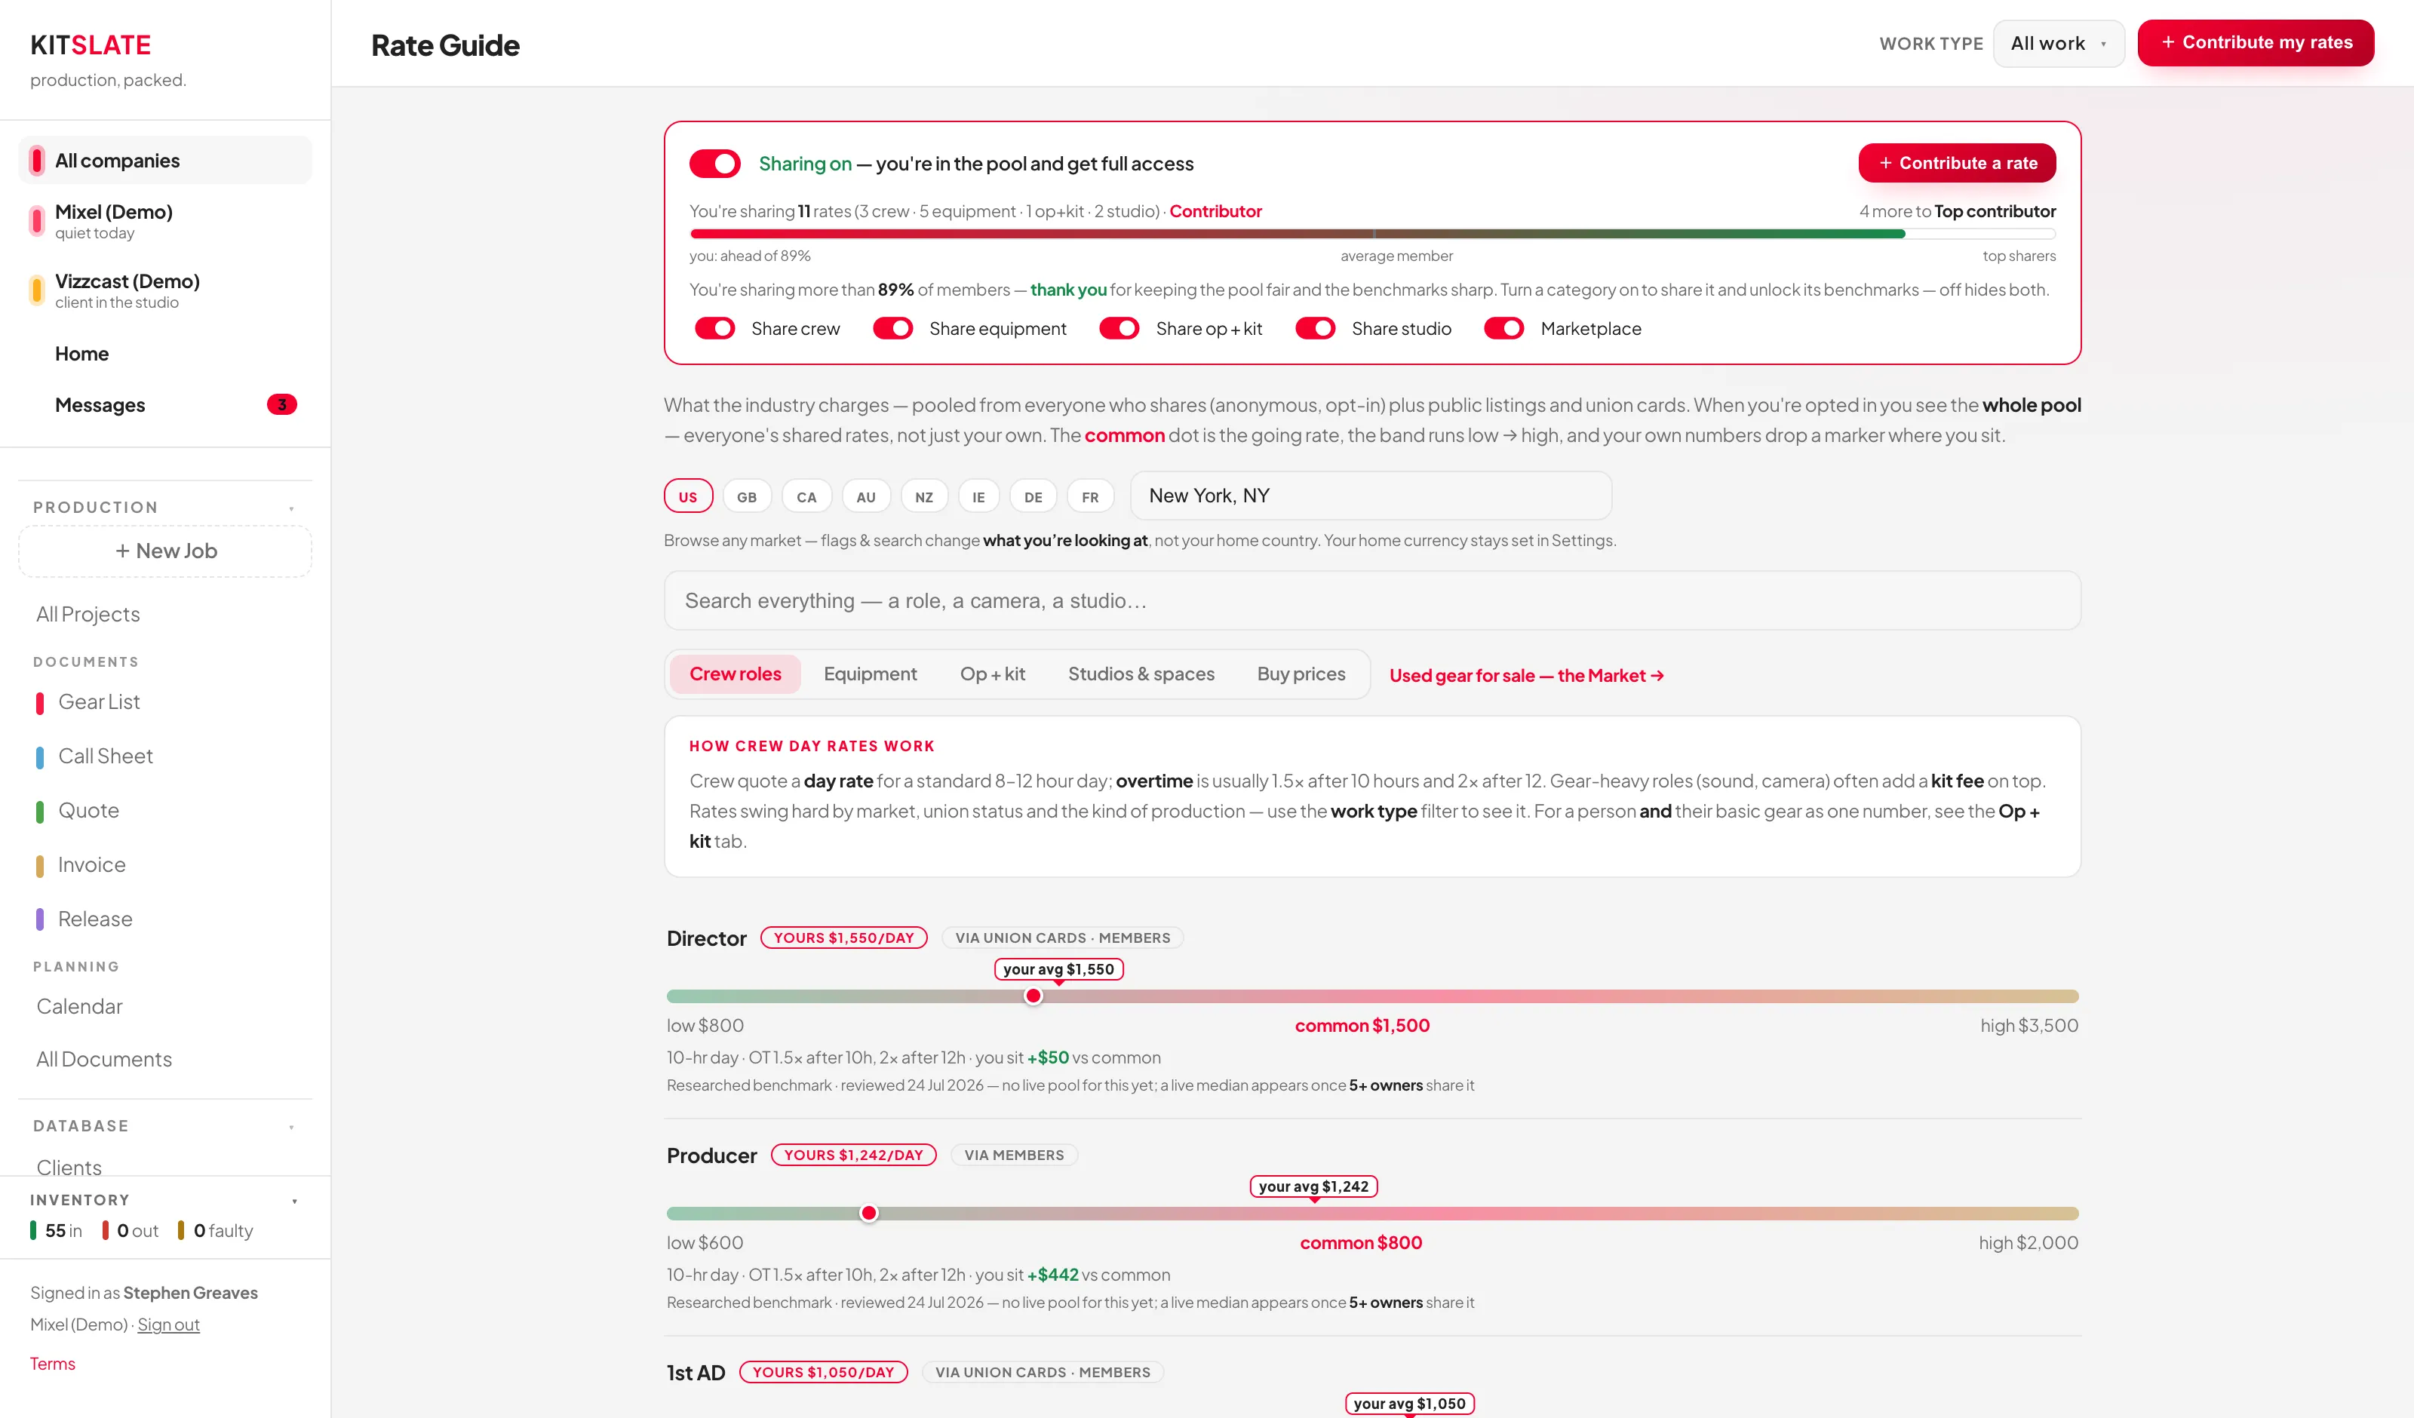Create a New Job
Image resolution: width=2414 pixels, height=1418 pixels.
(166, 551)
